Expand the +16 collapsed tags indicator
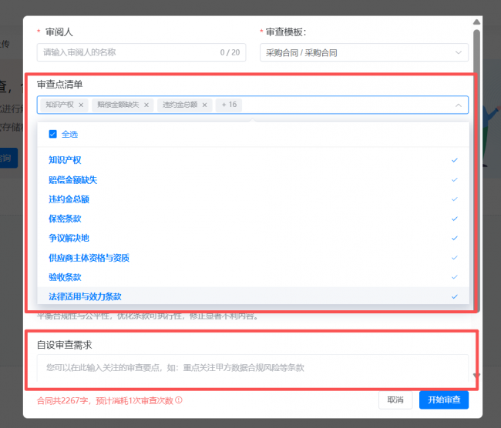501x428 pixels. 229,105
